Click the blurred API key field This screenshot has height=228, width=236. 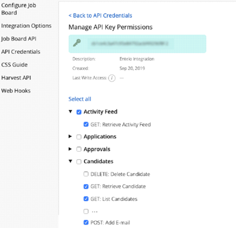[131, 43]
